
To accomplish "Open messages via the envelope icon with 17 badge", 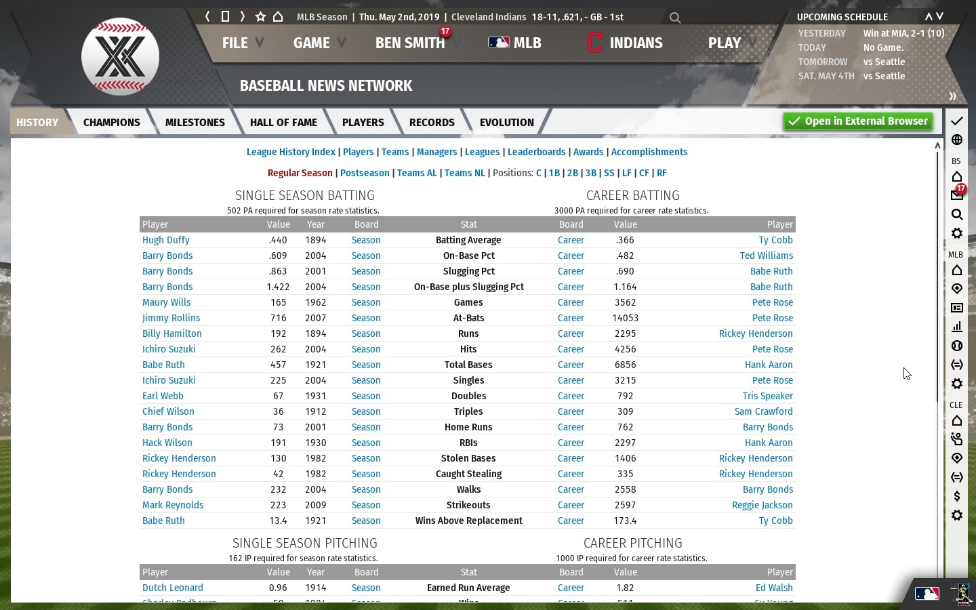I will pos(957,195).
